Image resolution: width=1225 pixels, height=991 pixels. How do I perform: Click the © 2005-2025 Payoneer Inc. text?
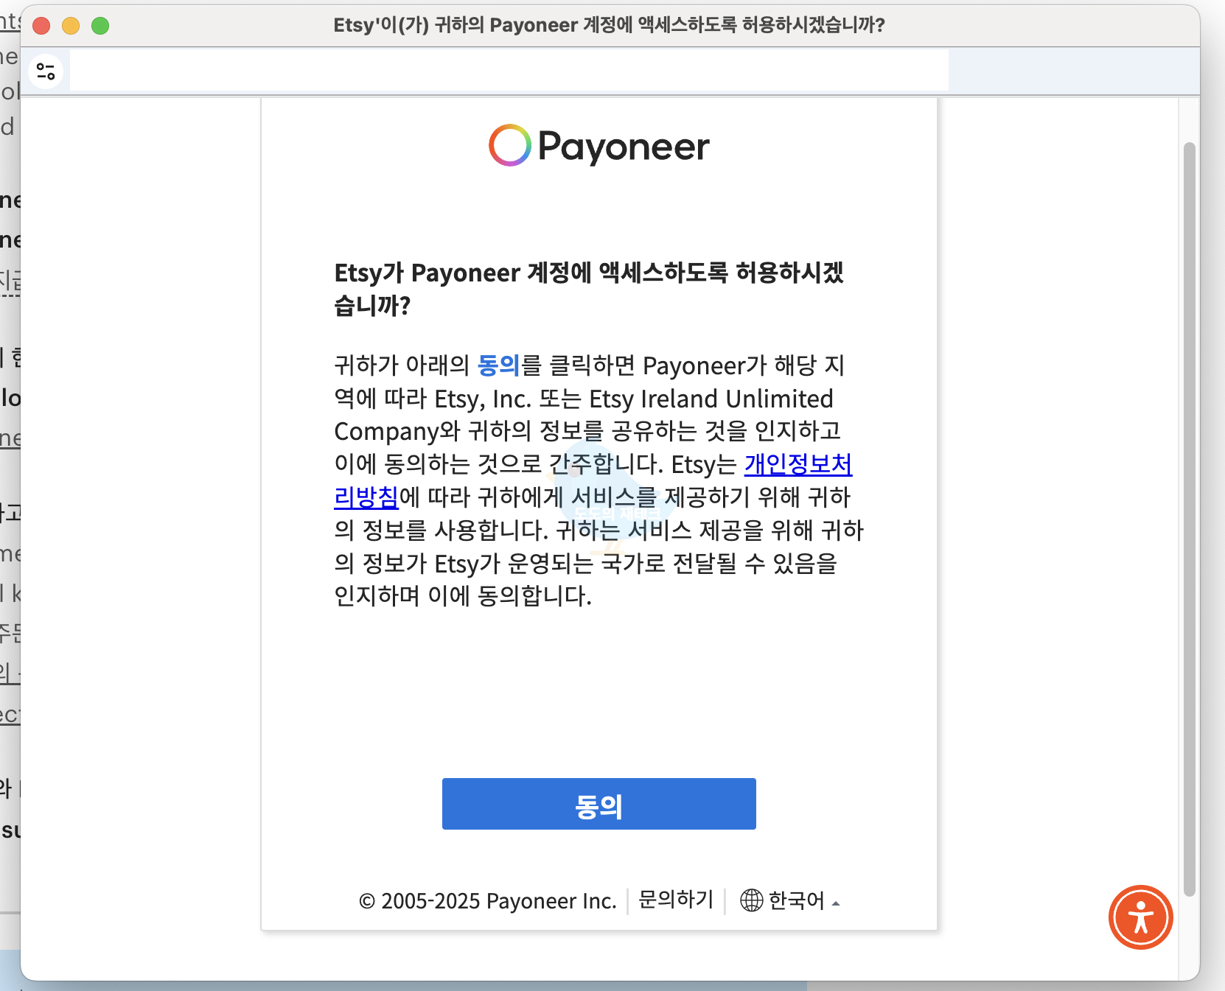click(x=487, y=901)
